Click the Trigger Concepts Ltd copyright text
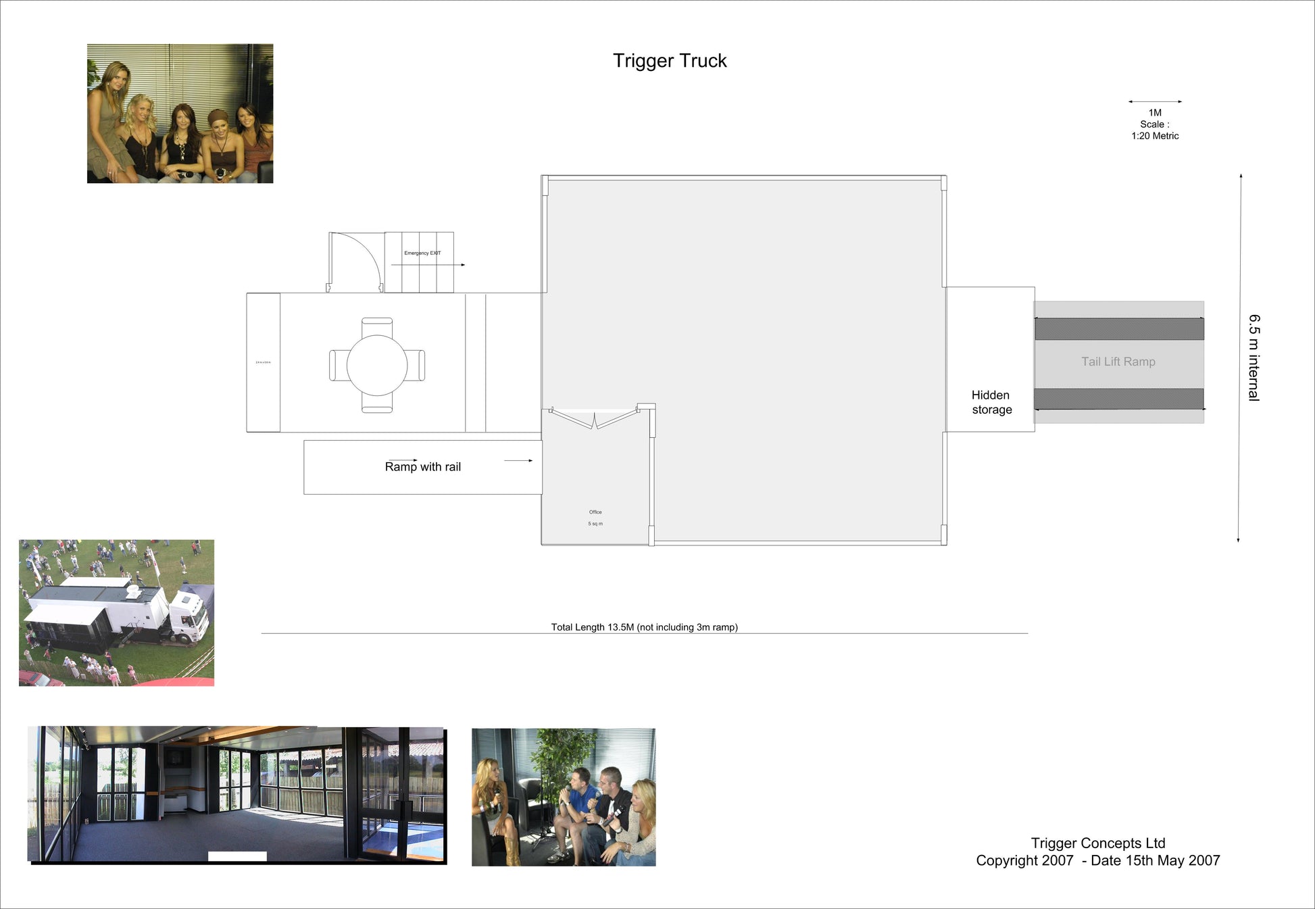 [x=1097, y=852]
